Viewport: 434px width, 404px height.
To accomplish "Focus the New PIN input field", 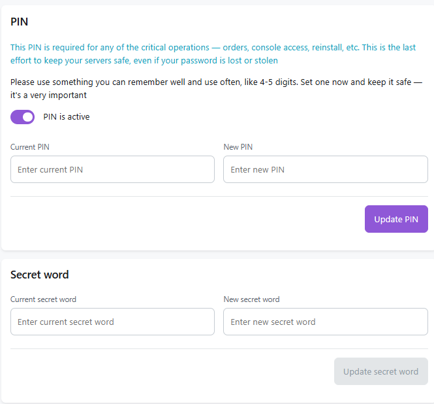I will (325, 169).
